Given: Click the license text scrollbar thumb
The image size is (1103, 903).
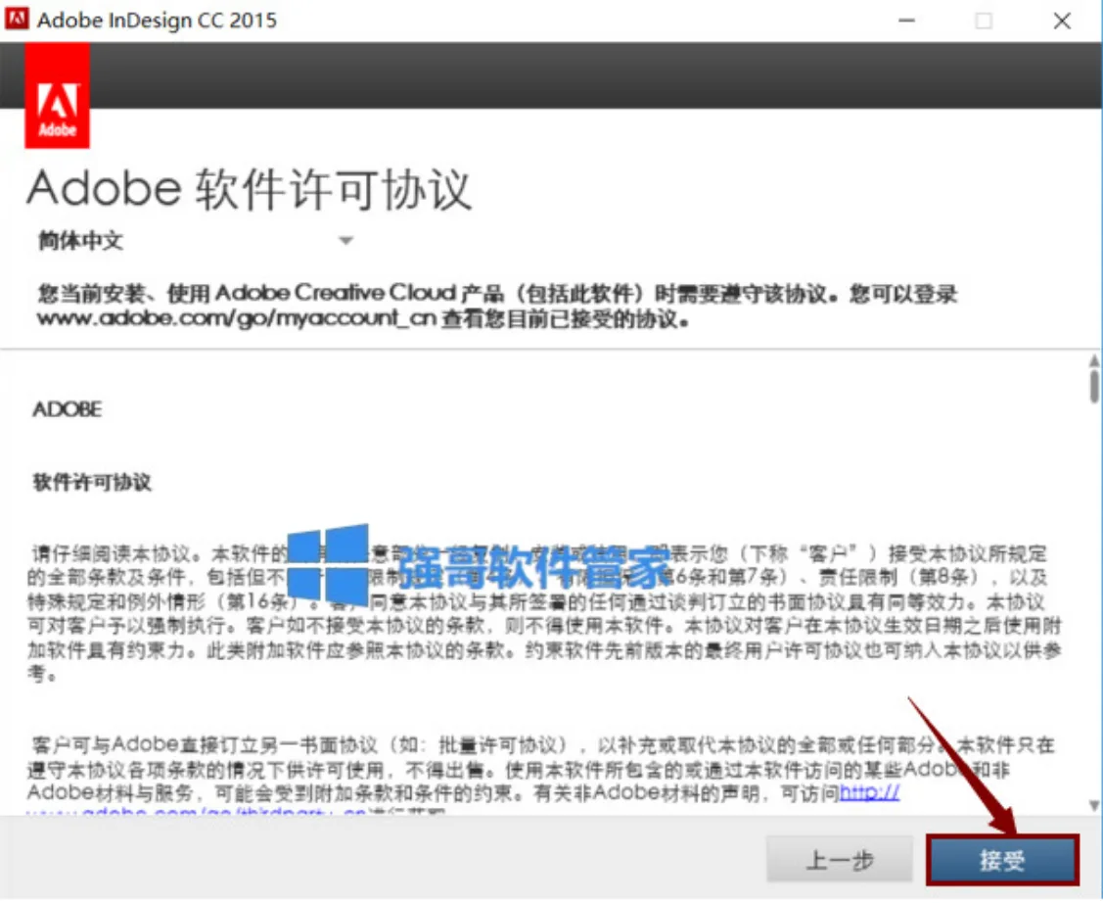Looking at the screenshot, I should tap(1094, 386).
